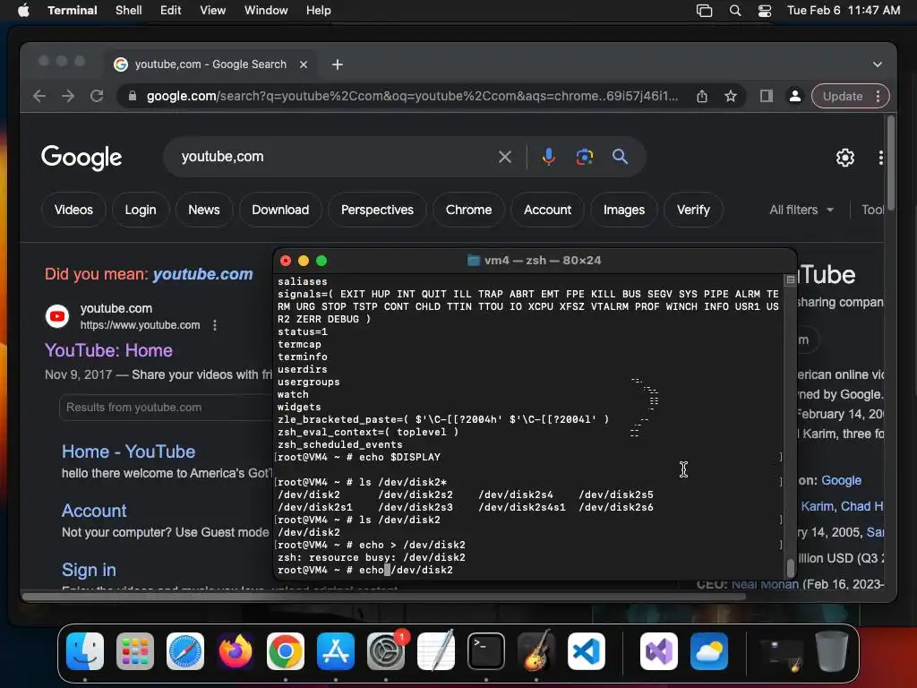Start voice search with the microphone icon

(x=549, y=157)
